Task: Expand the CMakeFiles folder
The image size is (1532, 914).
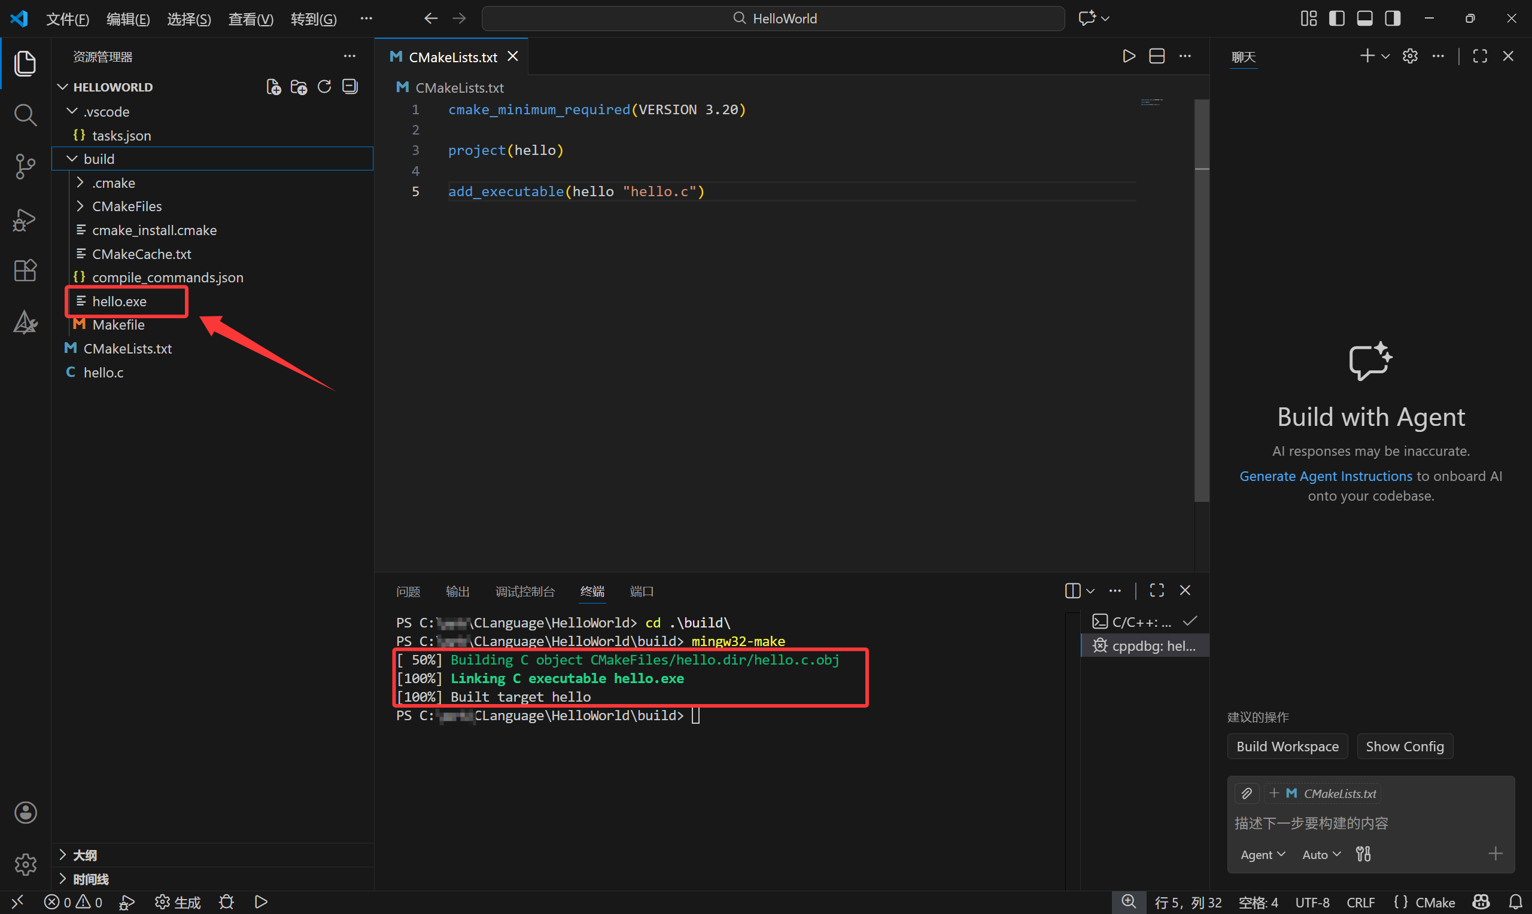Action: click(212, 206)
